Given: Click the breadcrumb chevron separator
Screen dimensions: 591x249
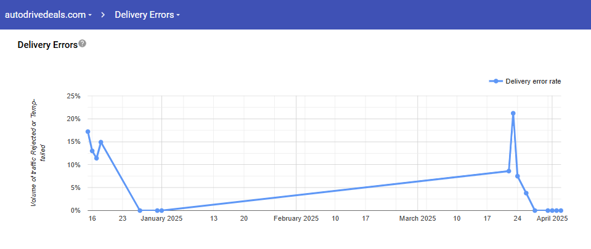Looking at the screenshot, I should pos(104,15).
